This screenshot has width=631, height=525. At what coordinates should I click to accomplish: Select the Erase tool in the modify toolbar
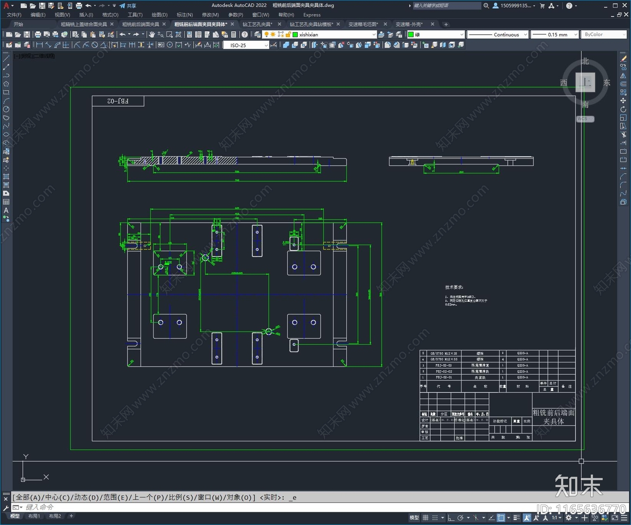(624, 58)
